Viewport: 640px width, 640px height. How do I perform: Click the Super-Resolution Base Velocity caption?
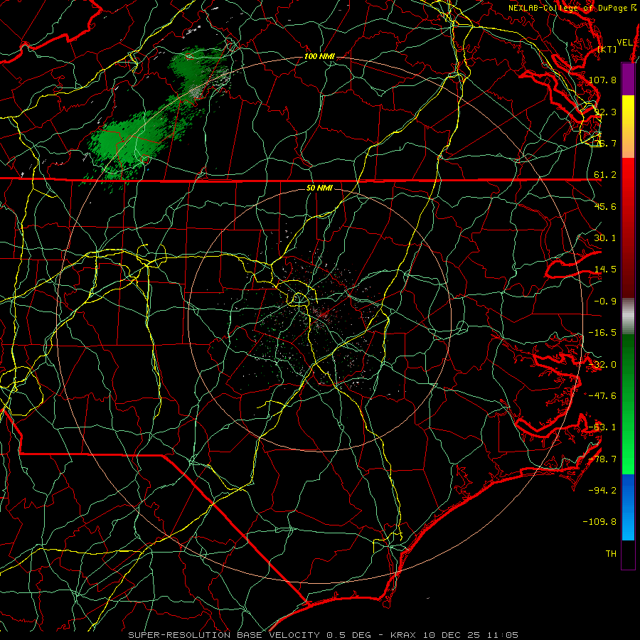(324, 635)
